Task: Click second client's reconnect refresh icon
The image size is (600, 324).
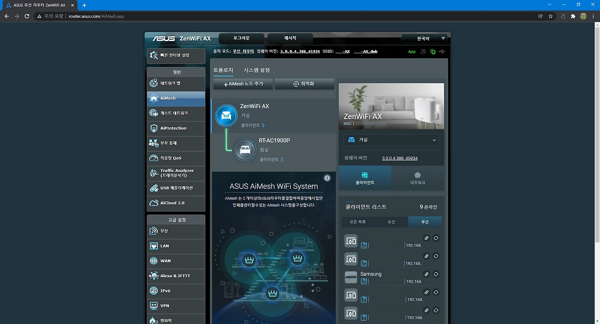Action: tap(436, 256)
